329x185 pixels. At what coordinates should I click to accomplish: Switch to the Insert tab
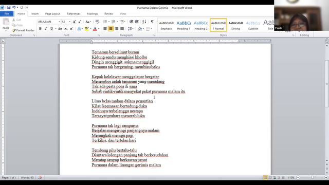pos(35,14)
